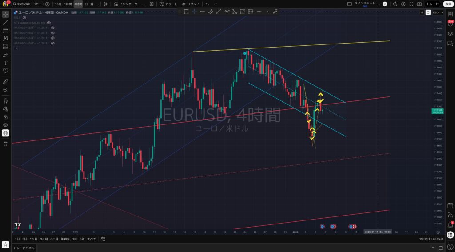Open the candlestick chart type selector
The width and height of the screenshot is (455, 252).
(x=106, y=4)
